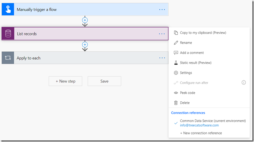Expand the Apply to each step card
This screenshot has width=254, height=142.
point(85,58)
